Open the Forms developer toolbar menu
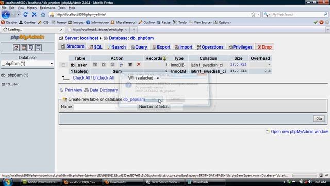The width and height of the screenshot is (330, 186). (59, 22)
